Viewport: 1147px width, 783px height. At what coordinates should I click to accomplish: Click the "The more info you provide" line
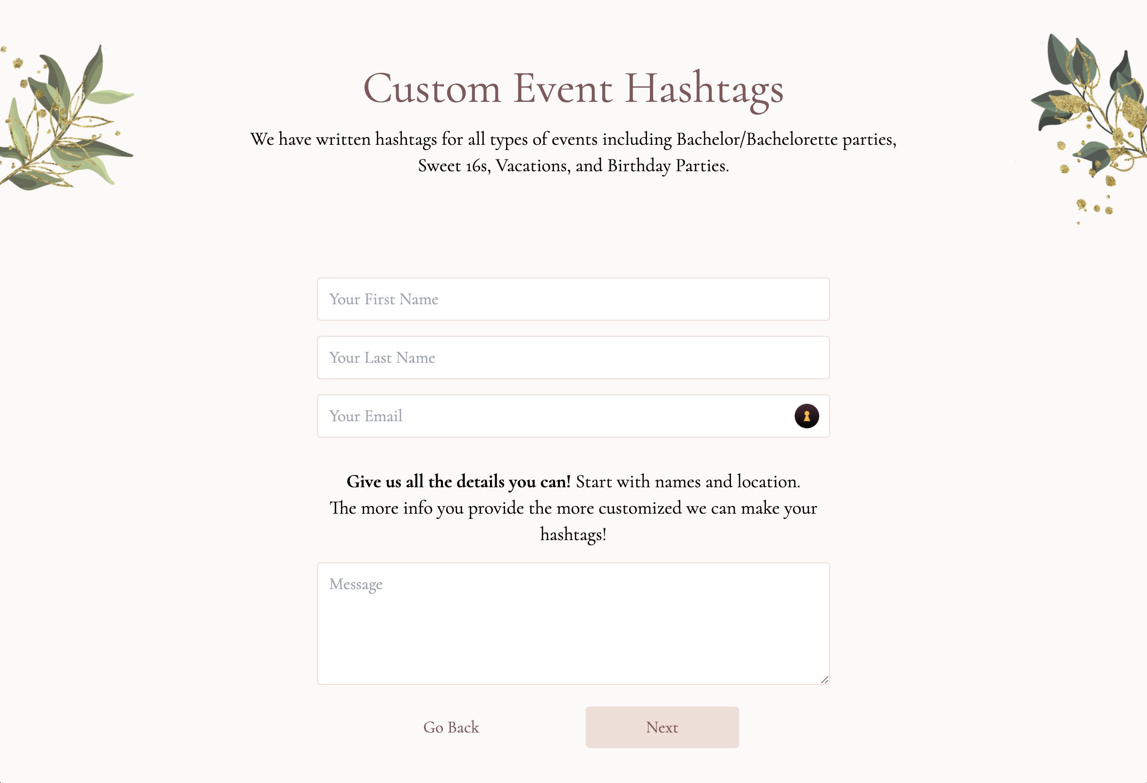[573, 508]
